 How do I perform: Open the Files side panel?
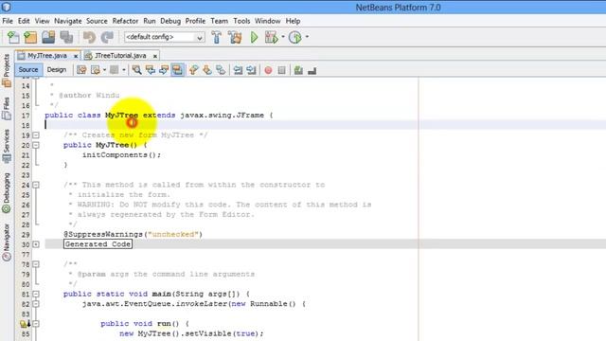[7, 108]
